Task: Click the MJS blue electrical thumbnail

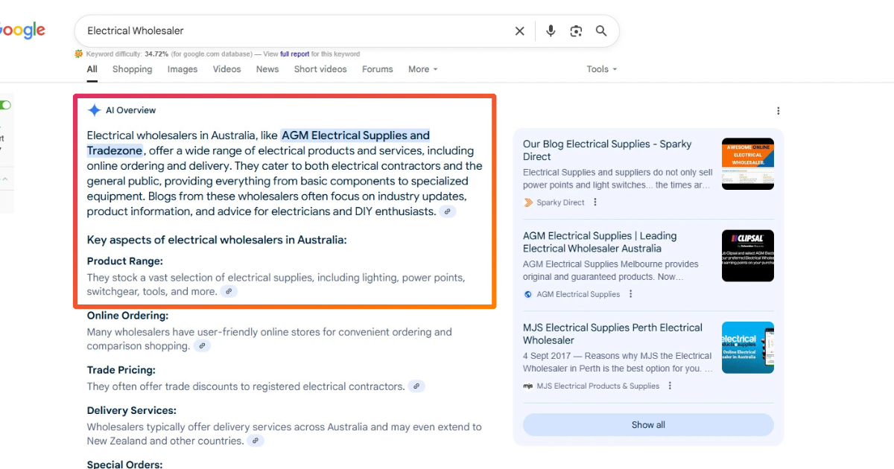Action: click(x=748, y=348)
